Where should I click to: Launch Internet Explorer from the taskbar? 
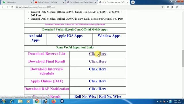[x=12, y=101]
